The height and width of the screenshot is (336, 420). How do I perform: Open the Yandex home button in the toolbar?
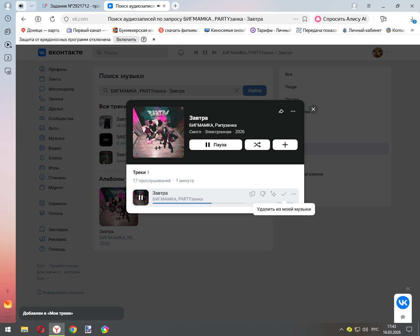point(38,19)
